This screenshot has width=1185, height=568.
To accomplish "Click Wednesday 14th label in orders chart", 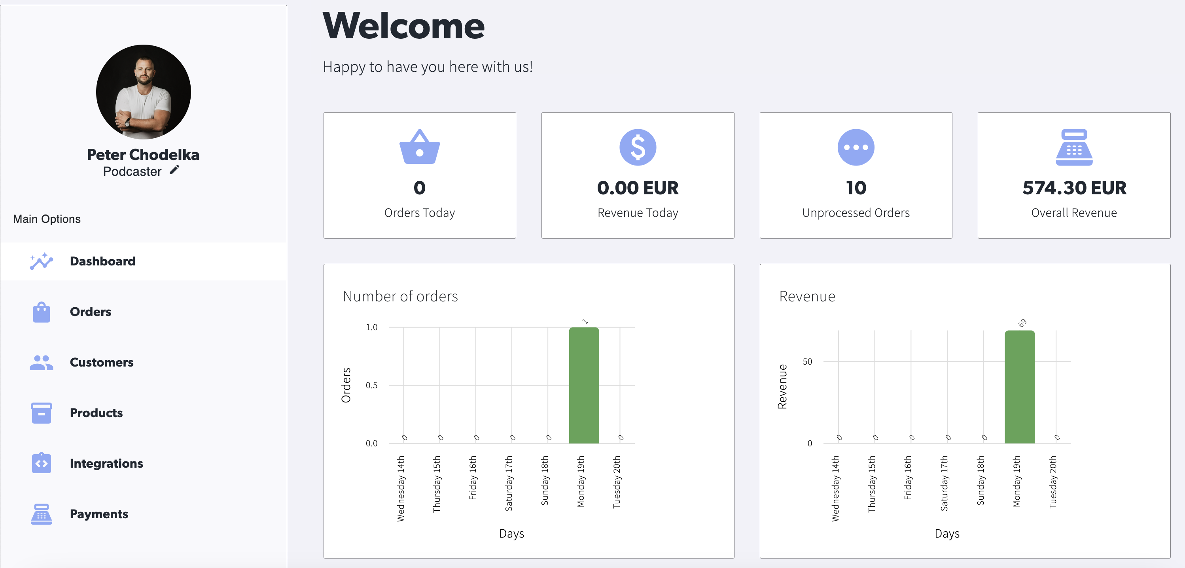I will click(401, 489).
